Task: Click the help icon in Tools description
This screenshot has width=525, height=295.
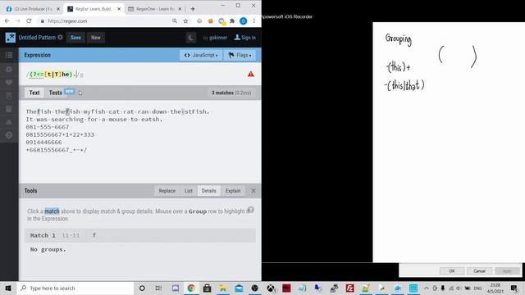Action: (x=250, y=210)
